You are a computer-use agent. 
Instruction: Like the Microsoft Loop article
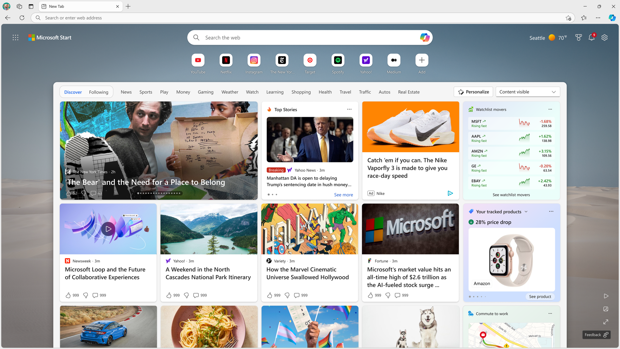click(68, 295)
